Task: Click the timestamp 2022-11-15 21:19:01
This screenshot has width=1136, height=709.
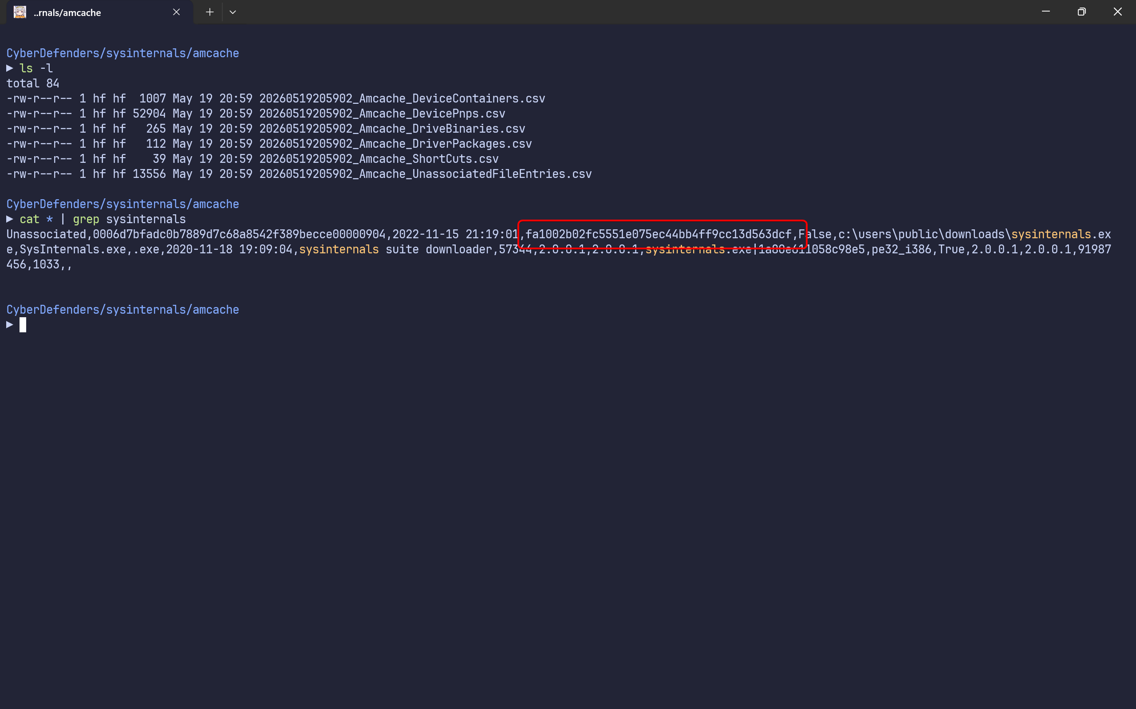Action: pos(455,234)
